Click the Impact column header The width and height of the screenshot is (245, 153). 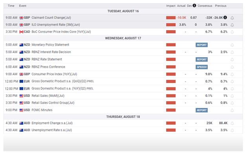171,6
